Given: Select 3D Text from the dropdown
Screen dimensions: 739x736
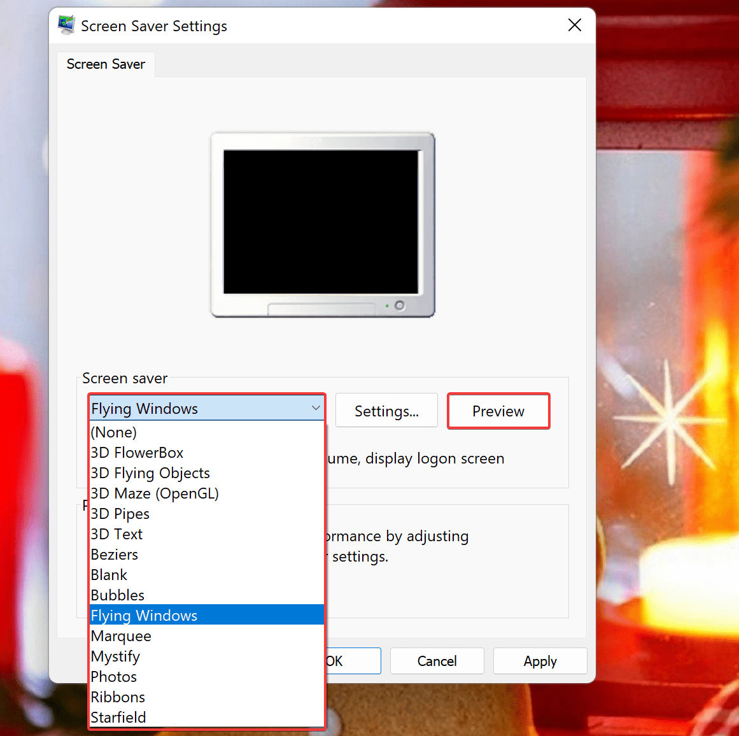Looking at the screenshot, I should (x=116, y=534).
